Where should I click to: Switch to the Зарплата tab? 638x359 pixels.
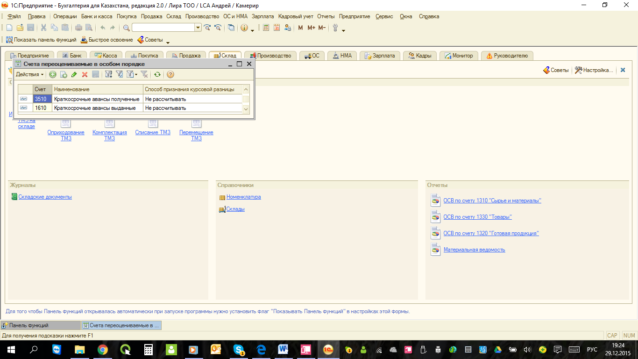[380, 56]
